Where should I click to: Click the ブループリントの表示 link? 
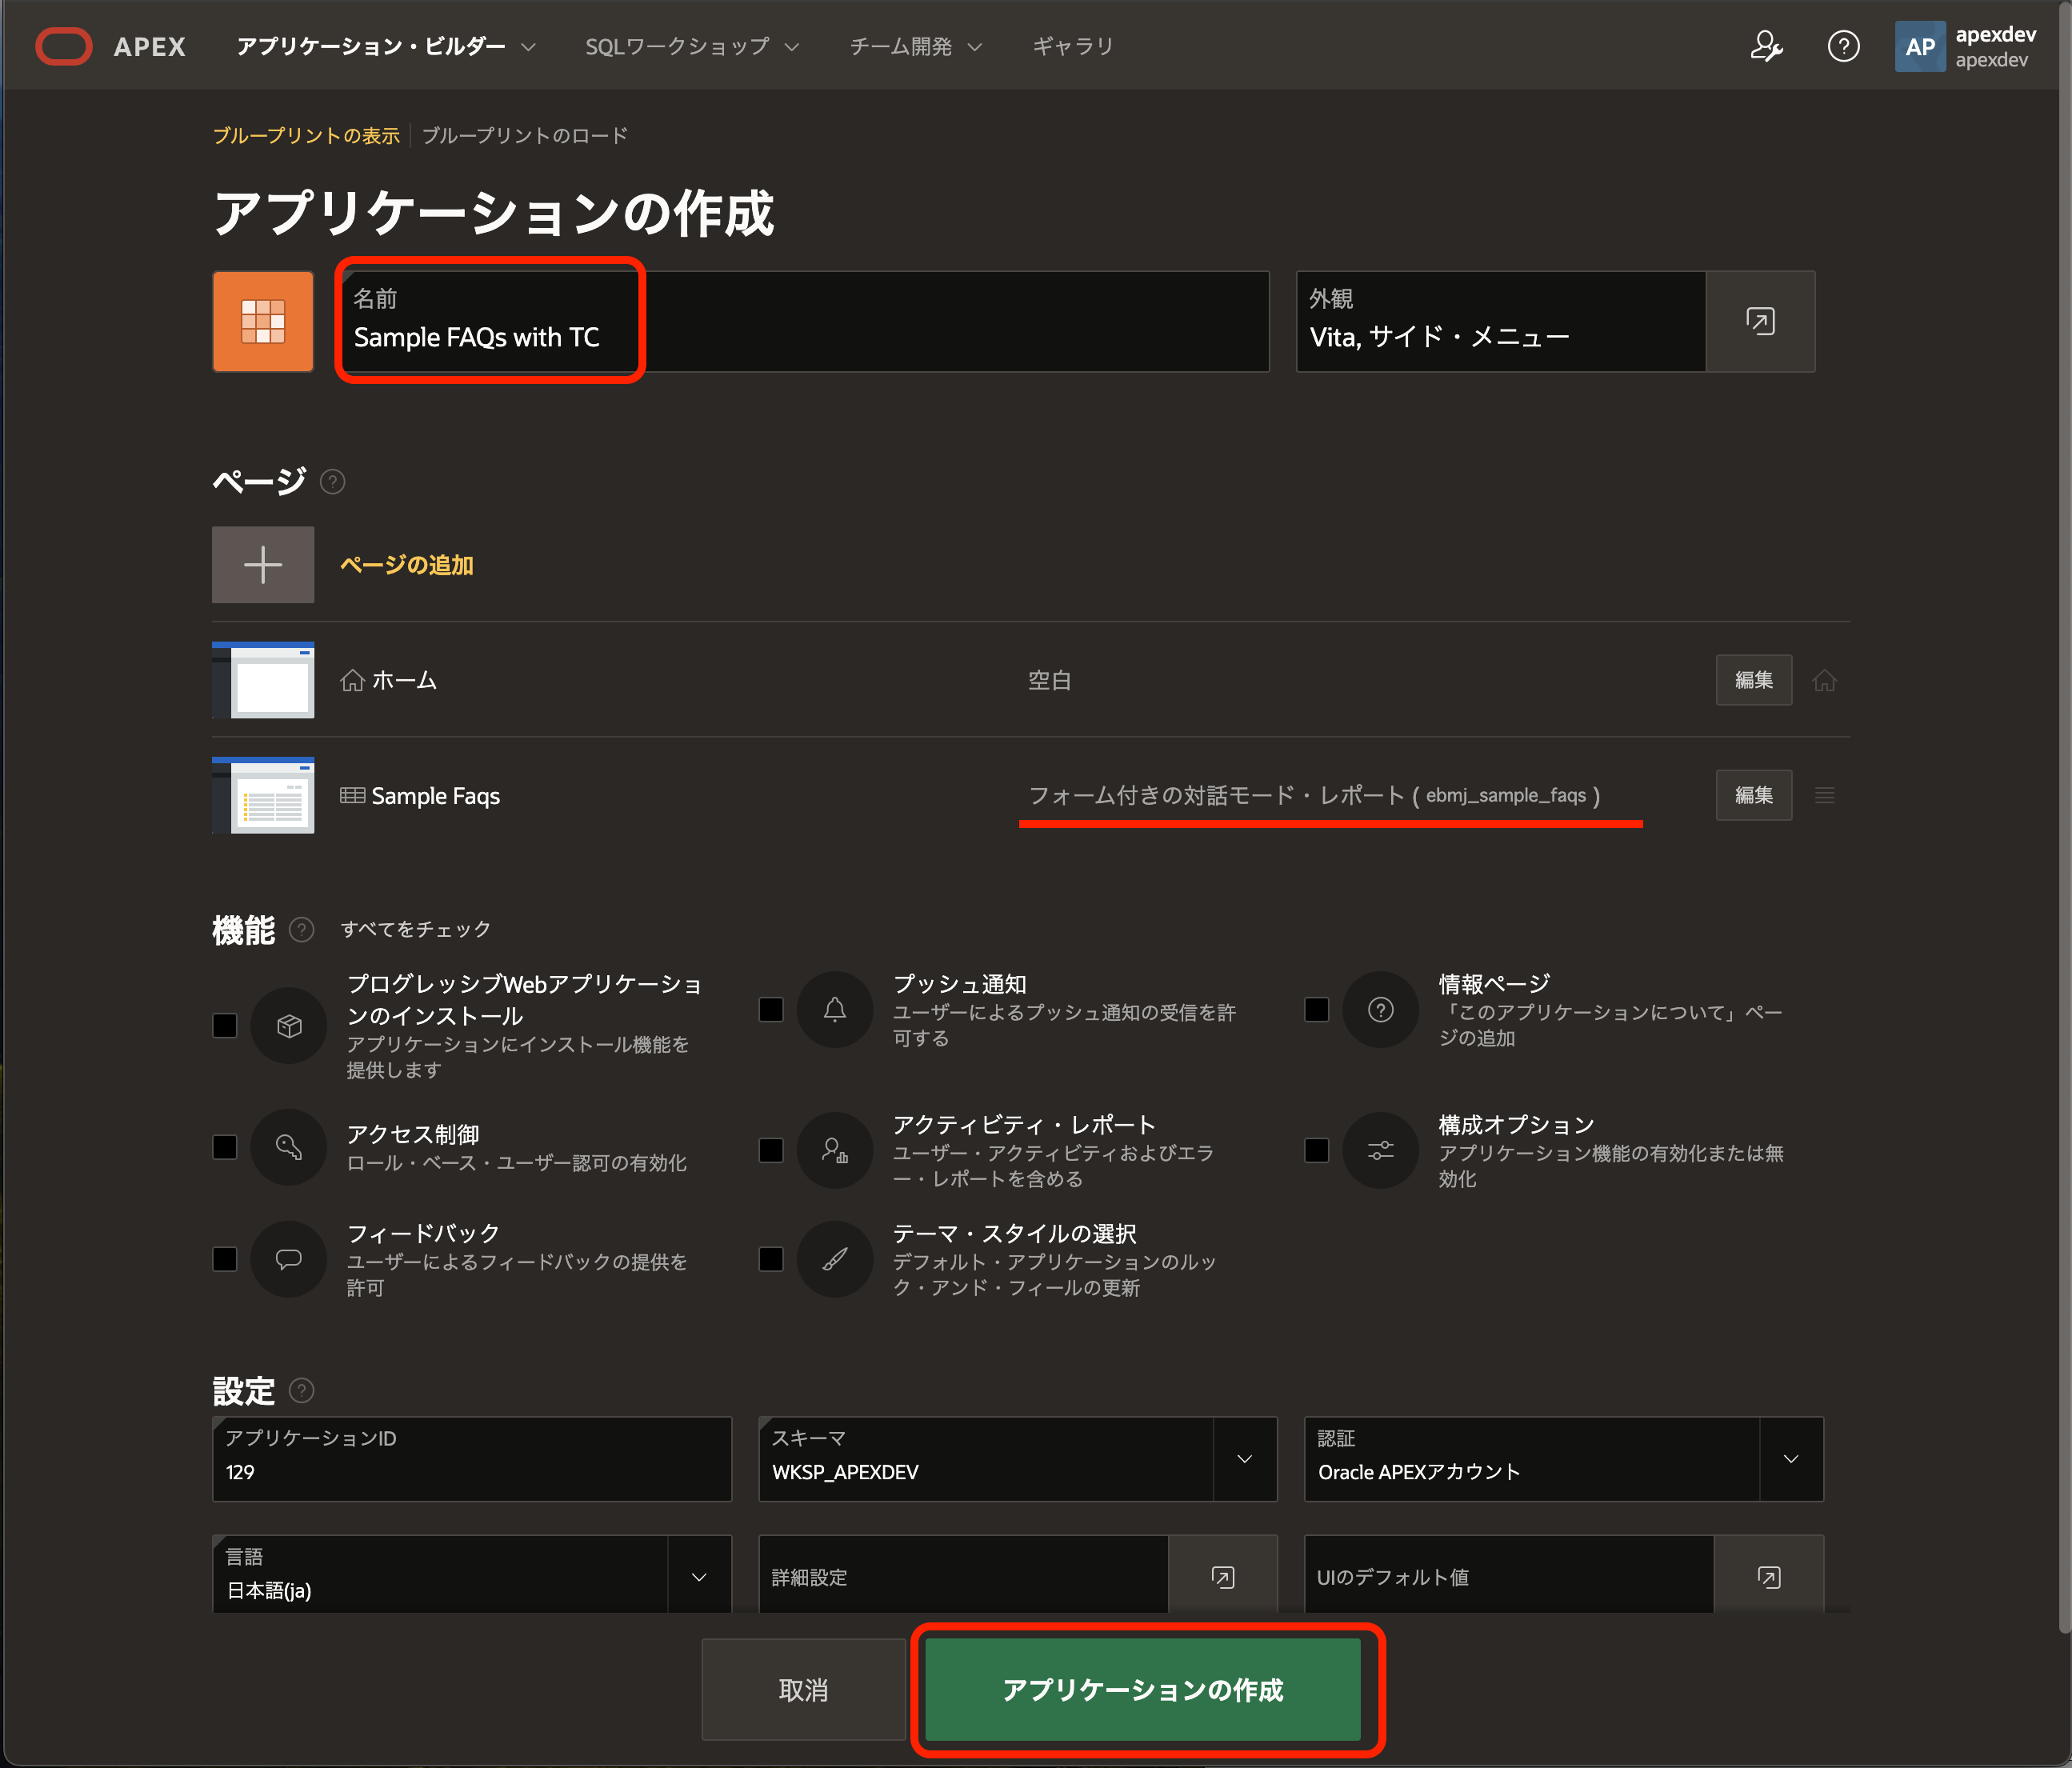[306, 135]
